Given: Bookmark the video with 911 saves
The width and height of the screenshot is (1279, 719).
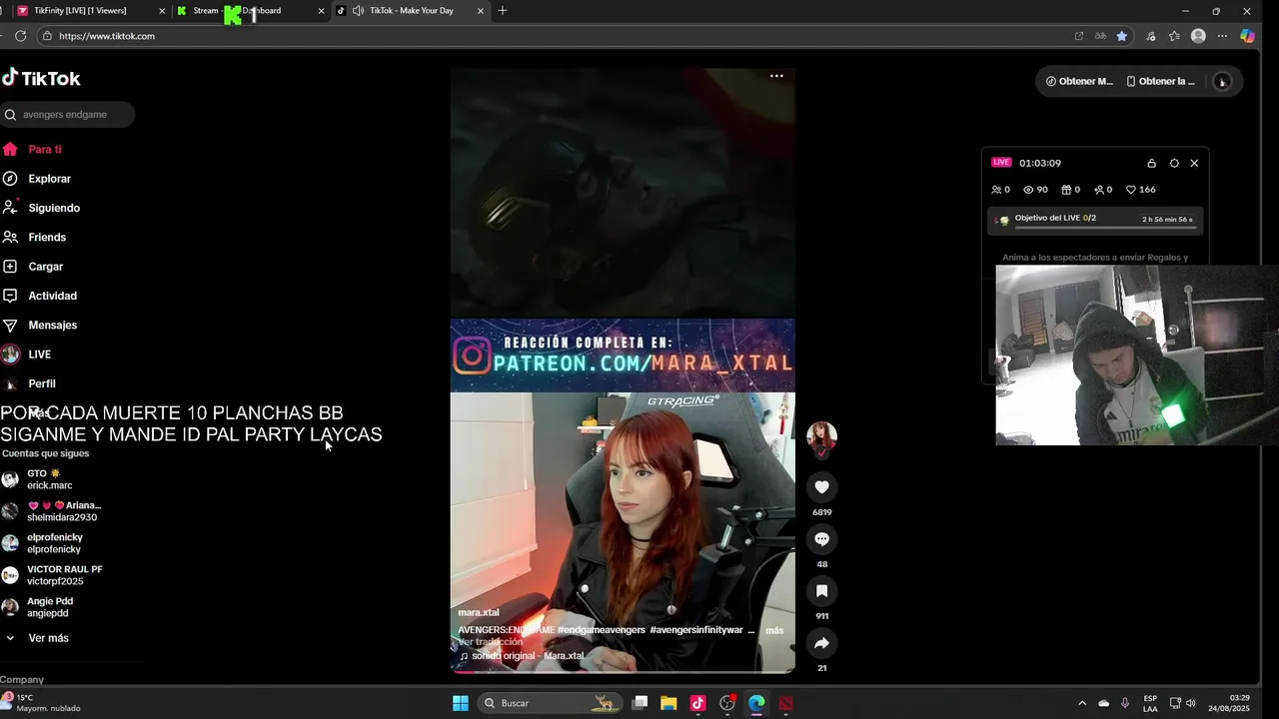Looking at the screenshot, I should coord(821,591).
